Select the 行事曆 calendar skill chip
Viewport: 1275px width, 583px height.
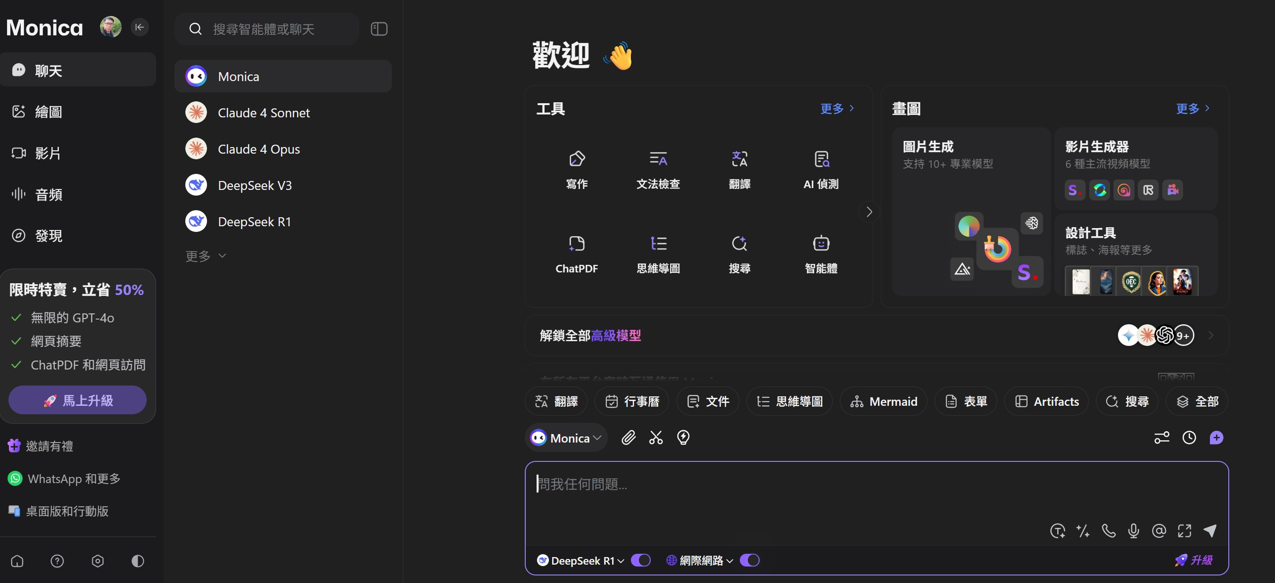tap(631, 401)
